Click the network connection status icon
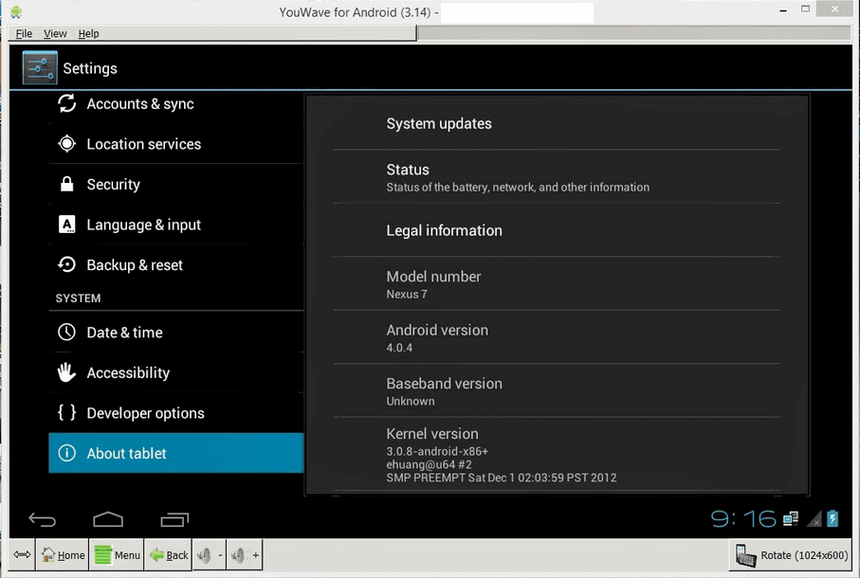Image resolution: width=860 pixels, height=578 pixels. (791, 518)
